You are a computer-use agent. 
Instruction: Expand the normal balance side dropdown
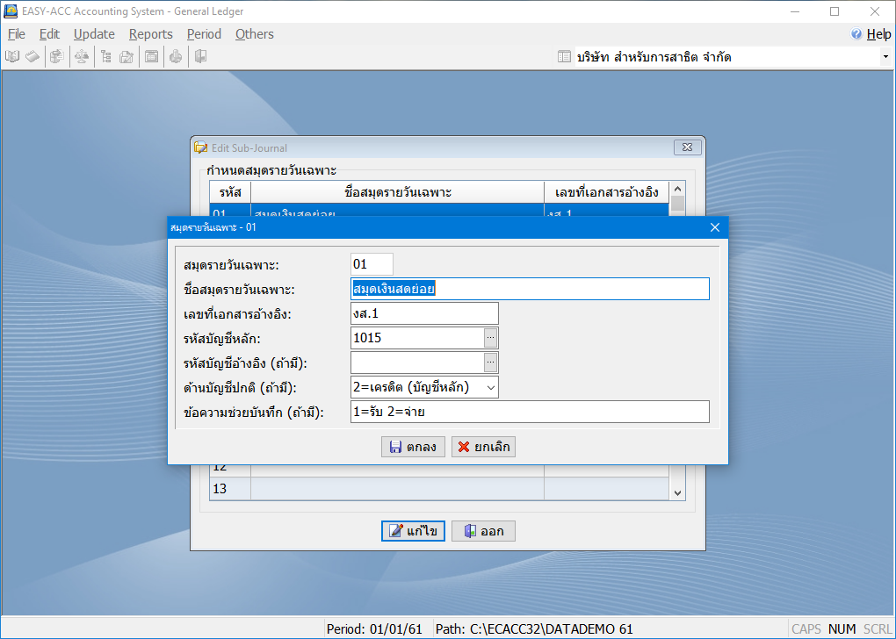click(490, 386)
